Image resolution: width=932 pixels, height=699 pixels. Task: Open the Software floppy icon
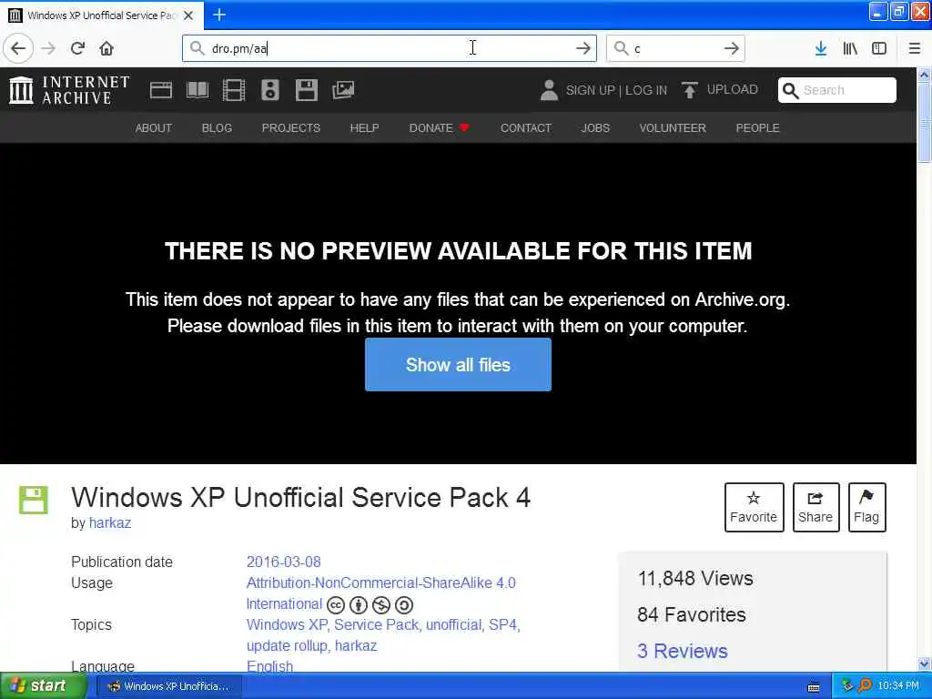click(306, 90)
